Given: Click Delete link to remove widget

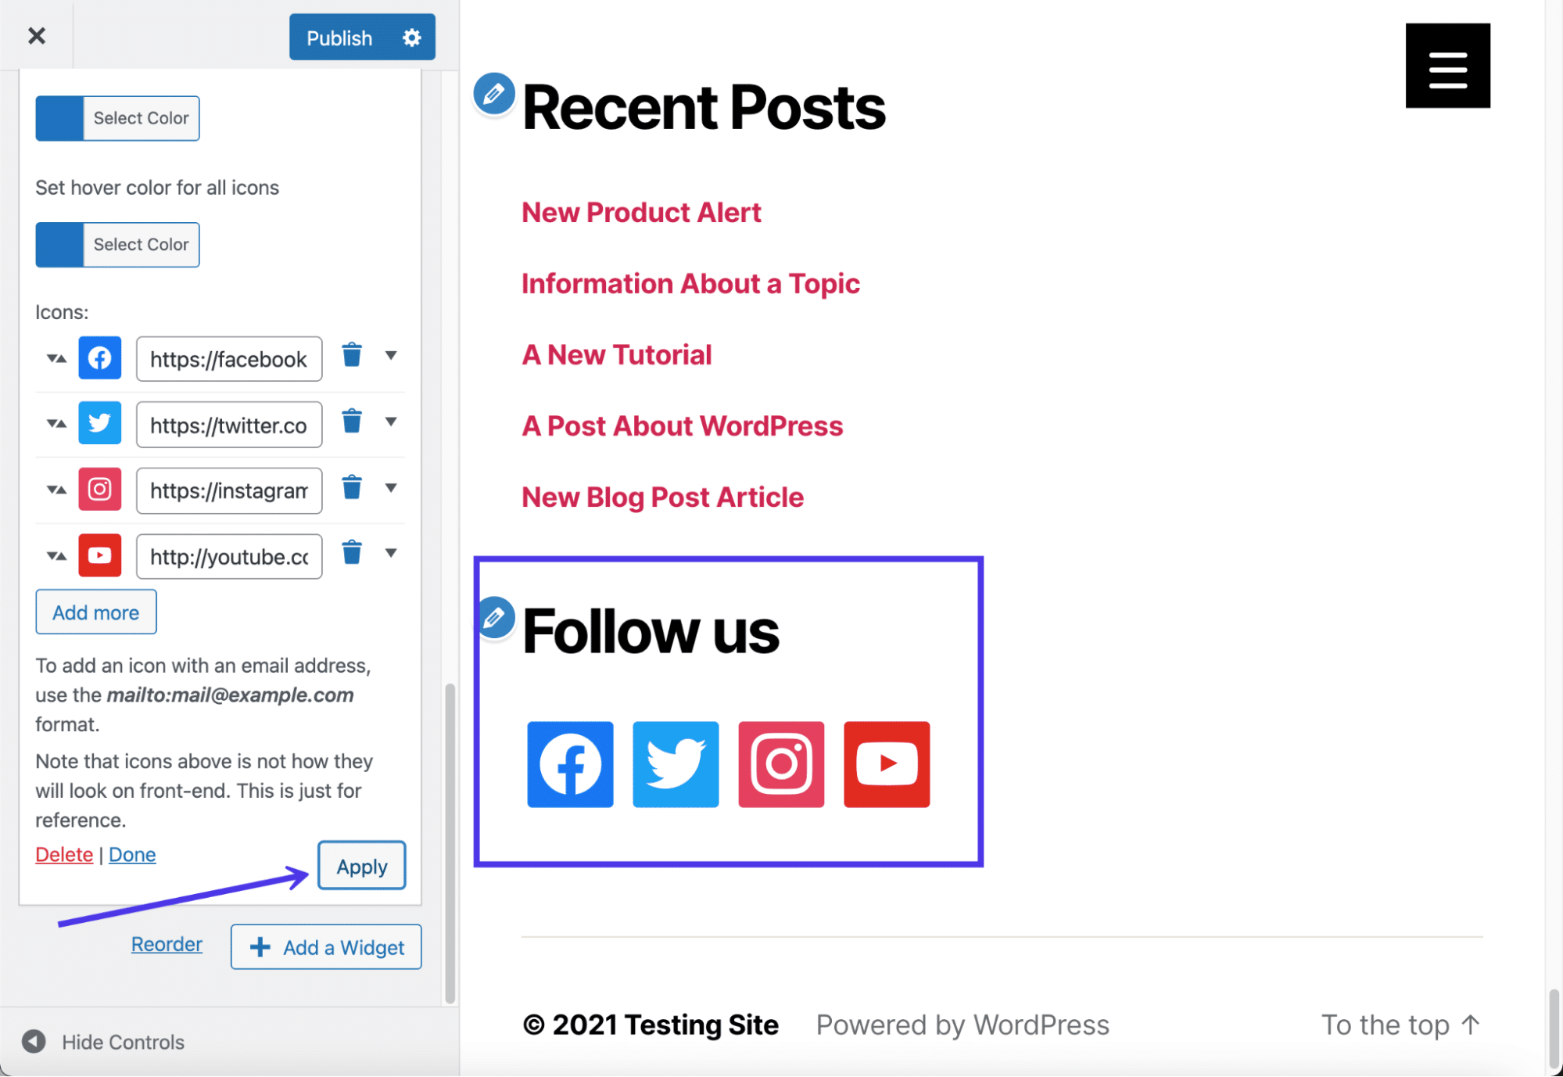Looking at the screenshot, I should (x=64, y=854).
